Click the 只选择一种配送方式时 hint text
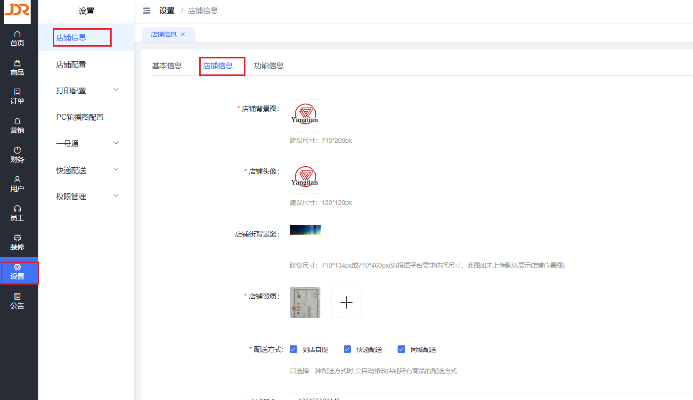Viewport: 693px width, 400px height. (x=373, y=371)
